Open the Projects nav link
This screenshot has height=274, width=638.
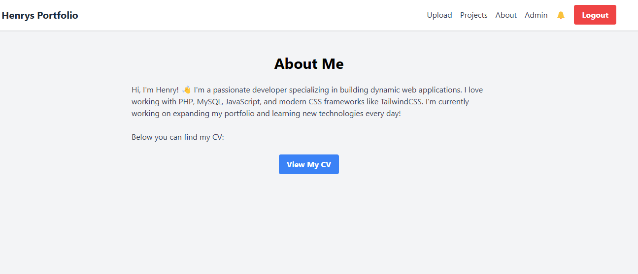[473, 15]
